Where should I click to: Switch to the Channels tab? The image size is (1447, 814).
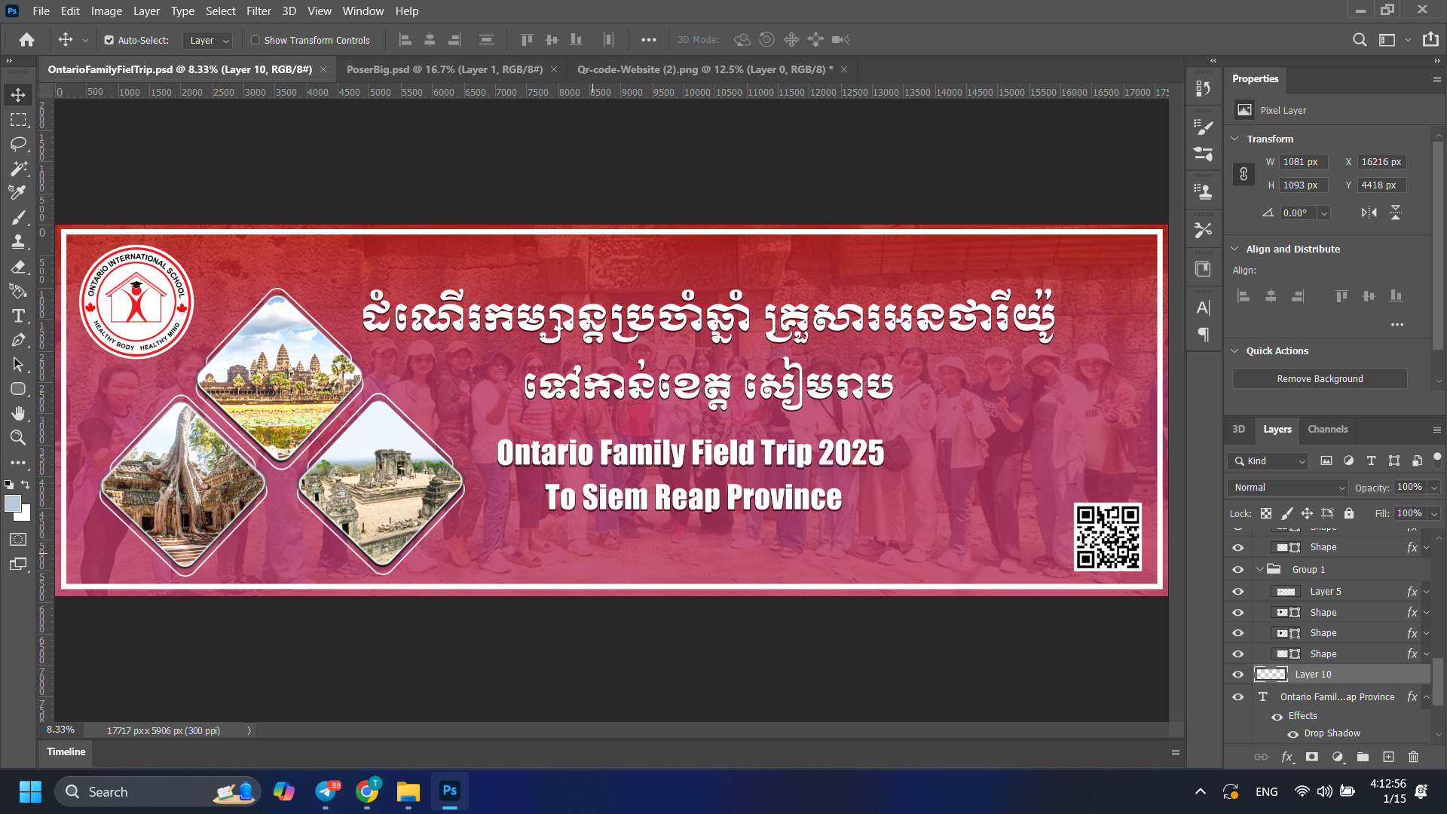pos(1327,429)
